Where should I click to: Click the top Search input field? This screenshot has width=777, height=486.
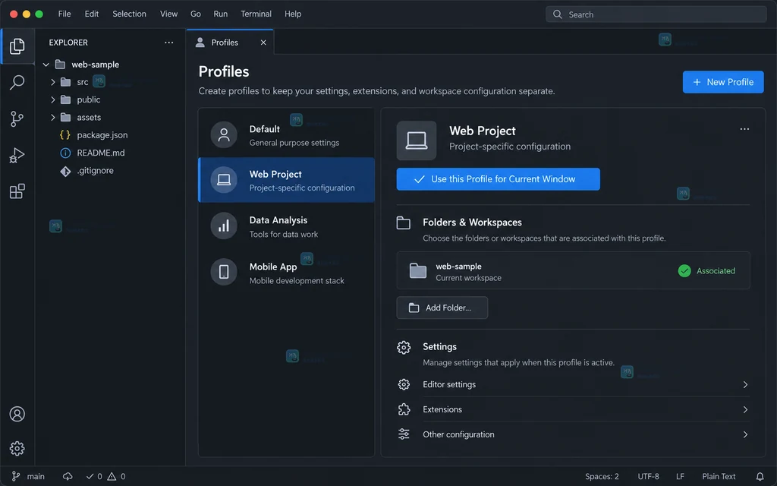pyautogui.click(x=656, y=14)
